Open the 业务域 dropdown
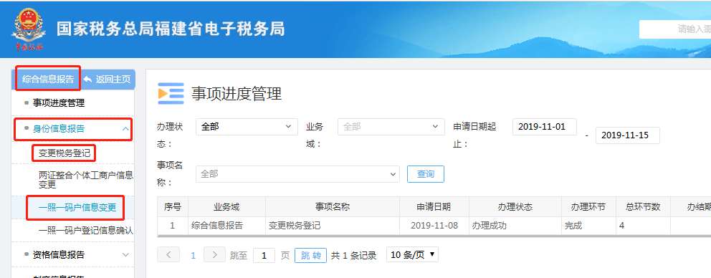 391,127
